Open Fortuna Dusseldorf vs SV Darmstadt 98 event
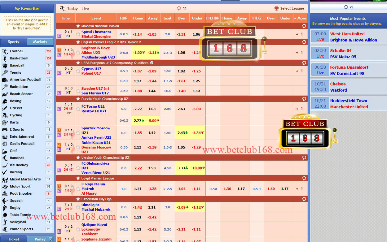Viewport: 387px width, 242px height. click(x=349, y=70)
